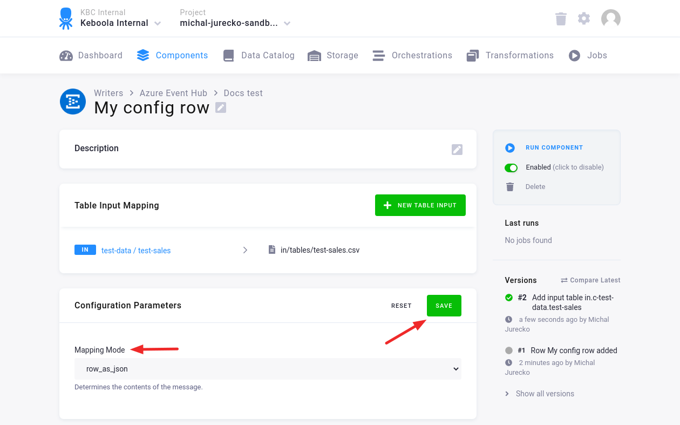Click the green Save button
This screenshot has width=680, height=425.
coord(444,306)
